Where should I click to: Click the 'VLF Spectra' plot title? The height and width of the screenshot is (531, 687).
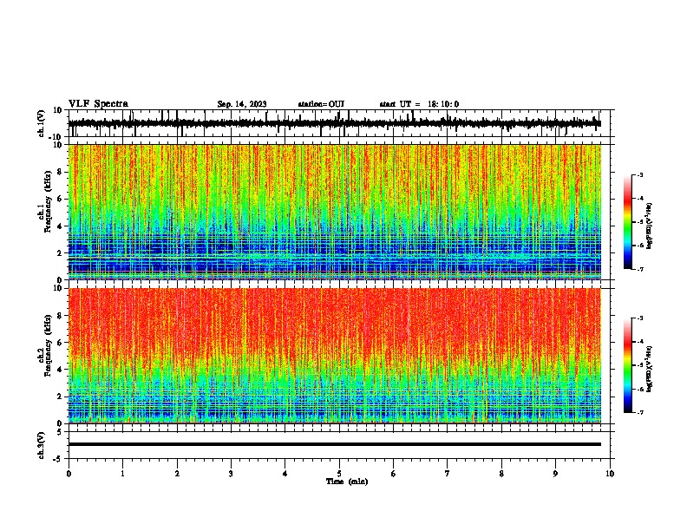coord(98,104)
